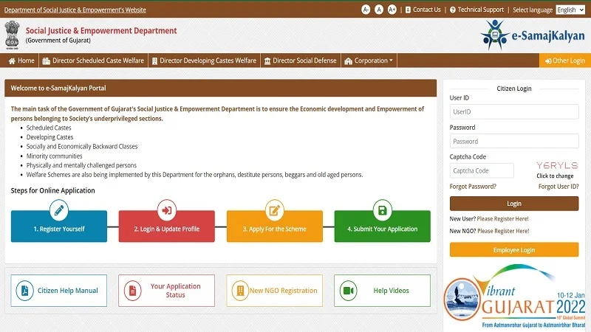The height and width of the screenshot is (332, 591).
Task: Click the Government of India emblem logo
Action: click(x=12, y=35)
